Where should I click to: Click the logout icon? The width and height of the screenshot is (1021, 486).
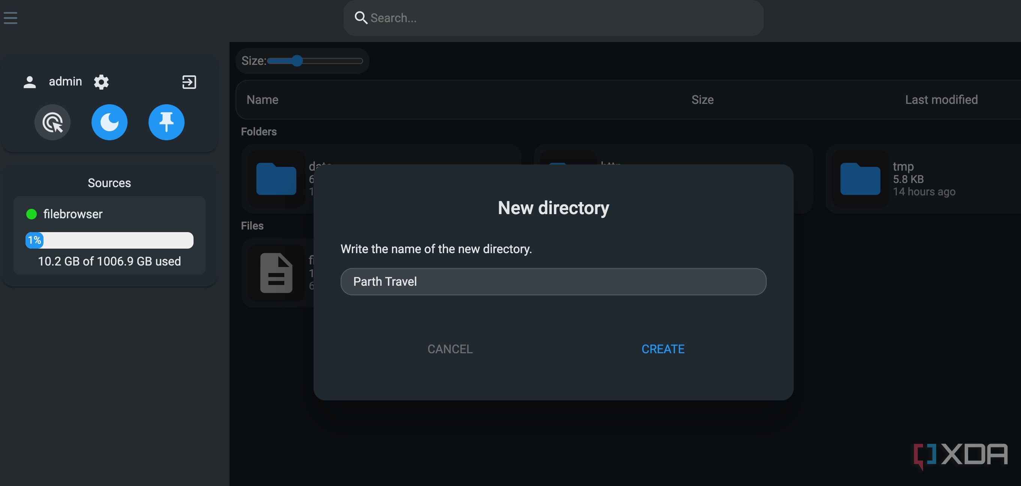[x=189, y=82]
